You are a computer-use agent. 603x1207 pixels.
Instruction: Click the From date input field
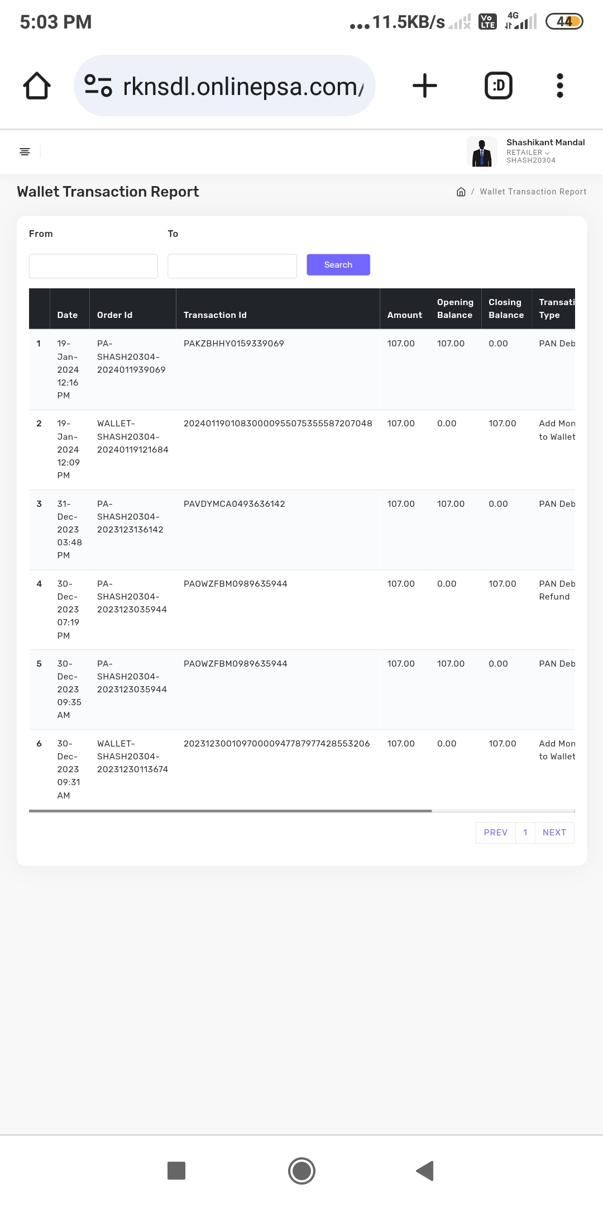pos(93,266)
